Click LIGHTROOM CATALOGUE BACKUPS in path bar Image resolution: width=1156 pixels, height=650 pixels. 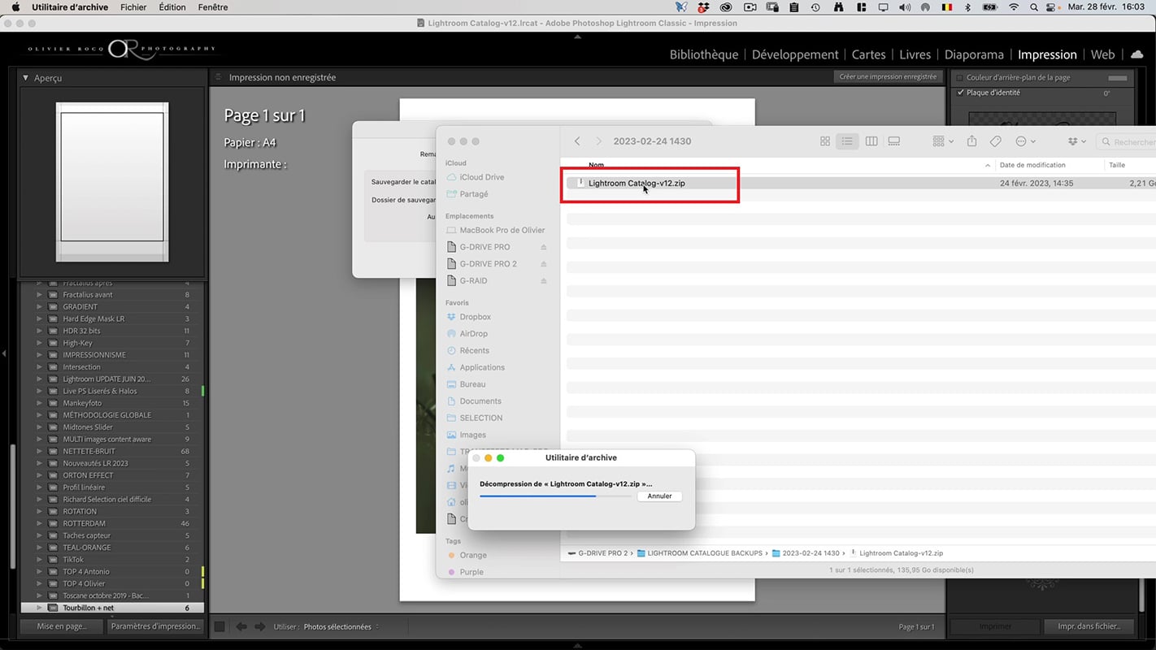tap(705, 553)
